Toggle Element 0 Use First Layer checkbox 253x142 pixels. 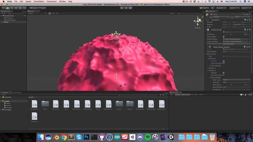coord(223,64)
